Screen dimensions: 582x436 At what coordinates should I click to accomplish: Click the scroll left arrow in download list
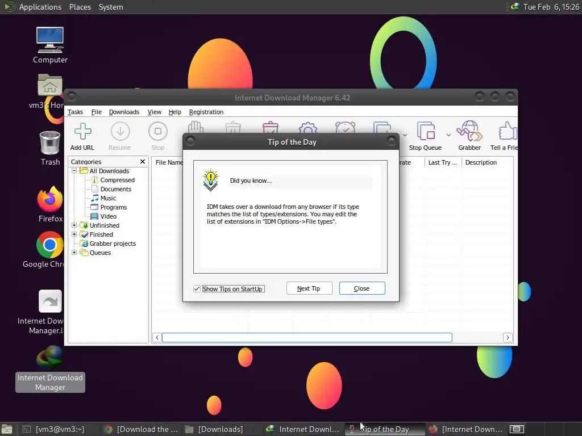pyautogui.click(x=157, y=337)
